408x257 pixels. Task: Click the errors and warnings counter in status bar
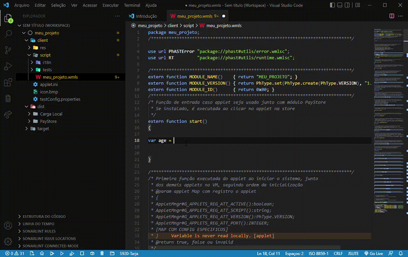(x=15, y=253)
